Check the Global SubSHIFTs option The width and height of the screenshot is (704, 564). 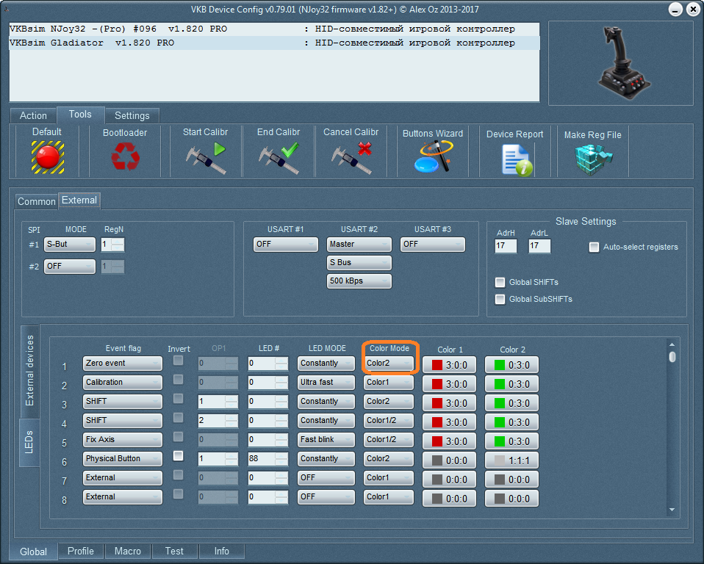coord(500,299)
